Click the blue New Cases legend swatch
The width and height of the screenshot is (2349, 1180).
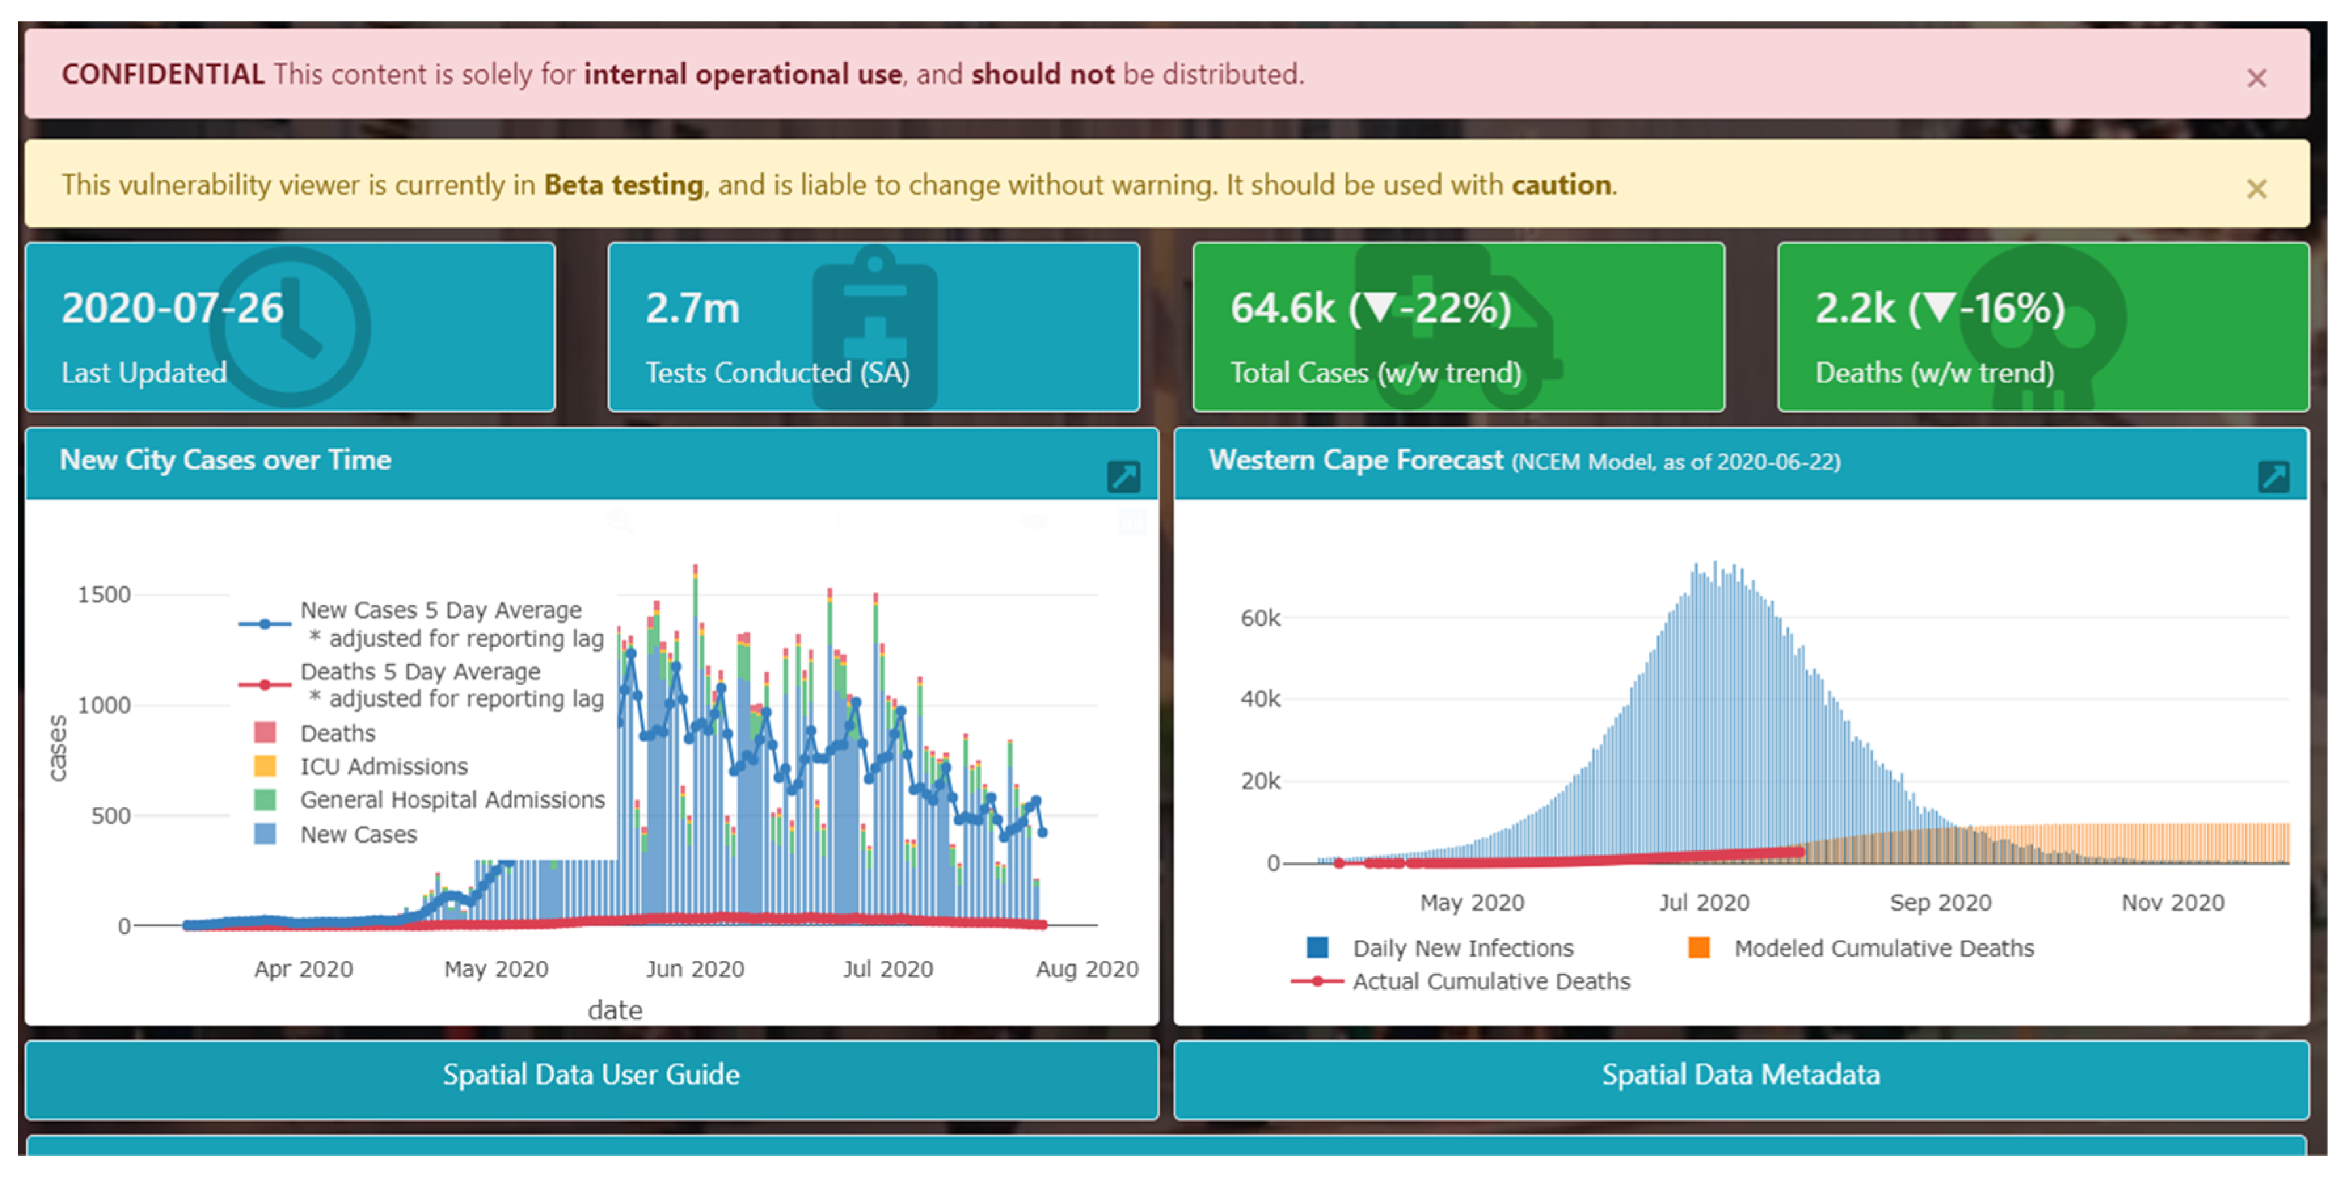click(265, 835)
